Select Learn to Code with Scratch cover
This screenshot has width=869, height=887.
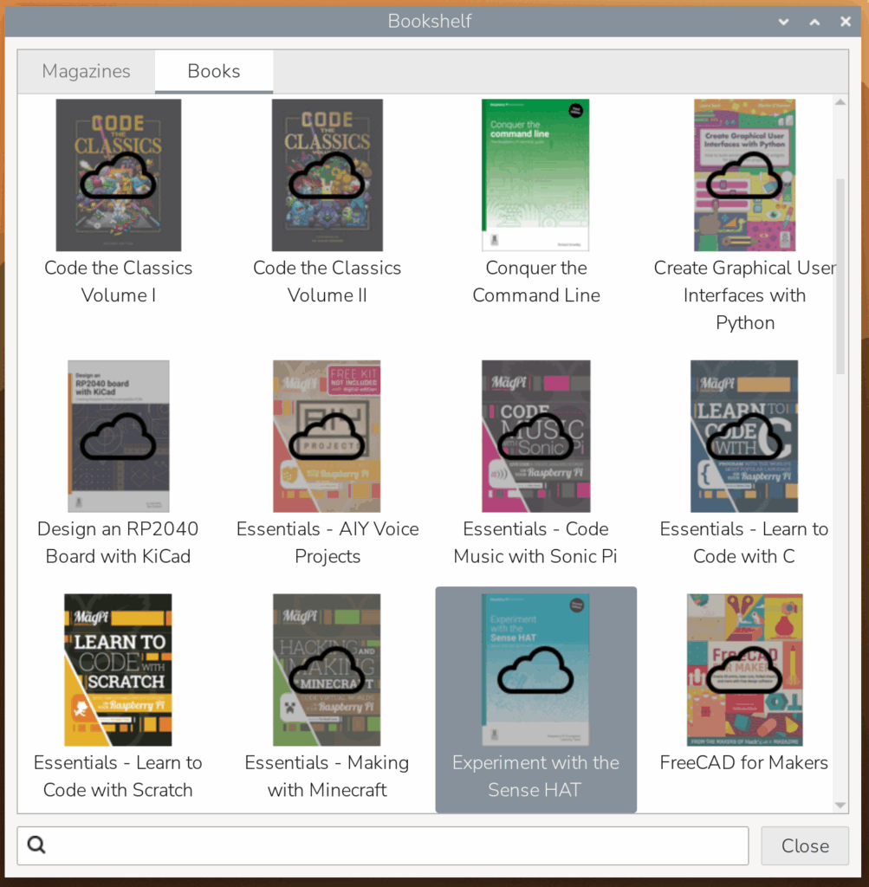[x=119, y=670]
